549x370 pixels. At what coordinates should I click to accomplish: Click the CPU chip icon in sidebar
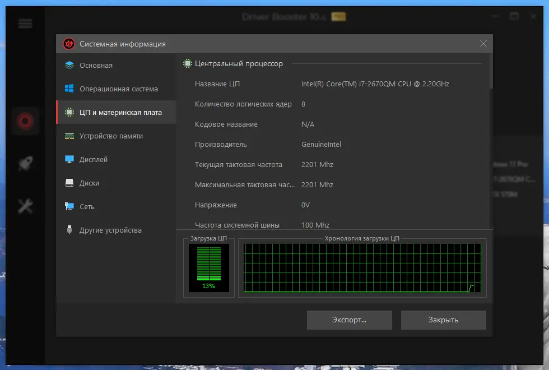click(69, 112)
